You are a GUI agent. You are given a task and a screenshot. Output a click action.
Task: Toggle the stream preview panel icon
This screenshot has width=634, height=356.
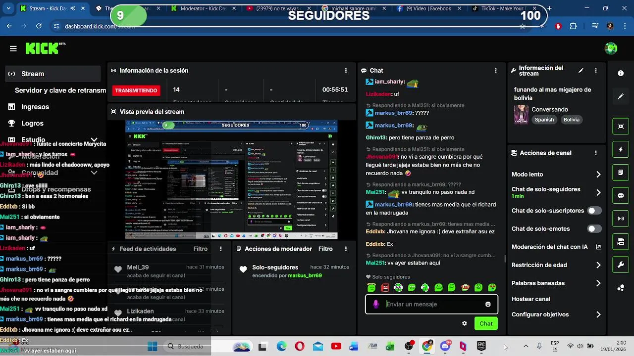pos(621,126)
